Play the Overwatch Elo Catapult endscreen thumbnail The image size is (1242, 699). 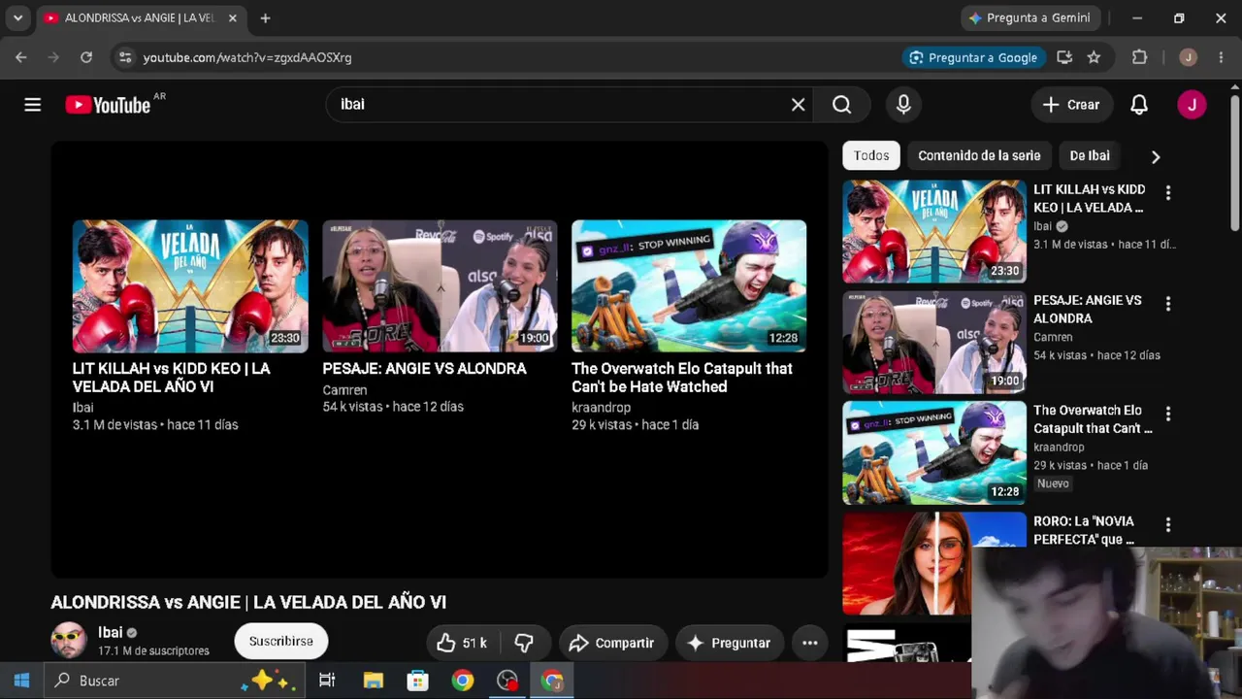click(x=689, y=286)
